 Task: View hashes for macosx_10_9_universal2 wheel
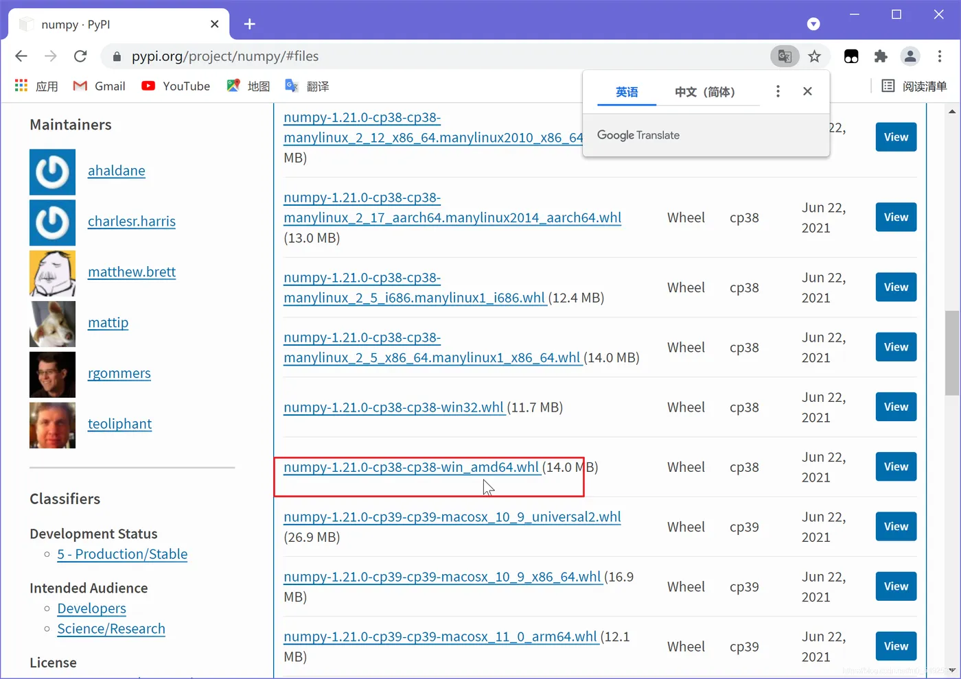[x=896, y=527]
